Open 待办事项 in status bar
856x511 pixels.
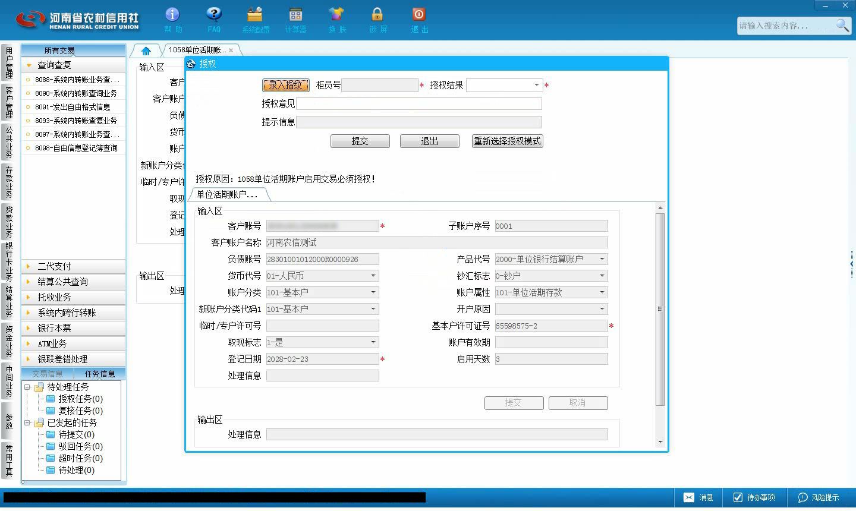pyautogui.click(x=754, y=497)
